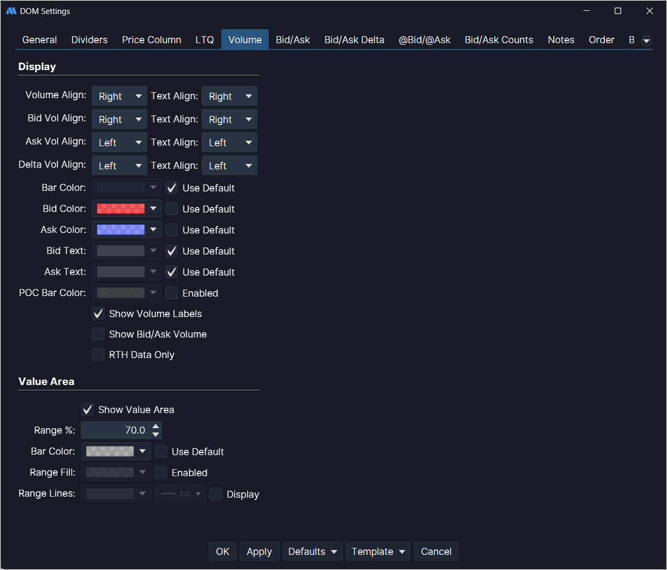The image size is (667, 570).
Task: Click the tab overflow arrow icon
Action: [646, 41]
